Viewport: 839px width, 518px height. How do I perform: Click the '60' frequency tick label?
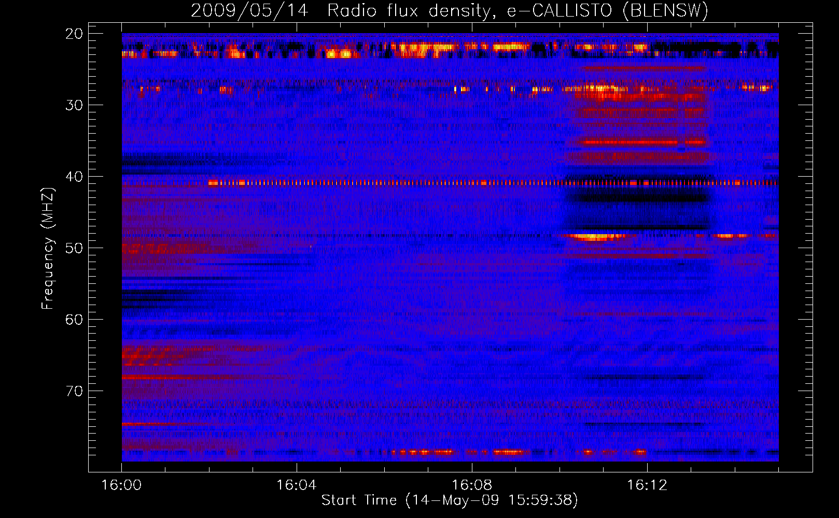click(75, 320)
